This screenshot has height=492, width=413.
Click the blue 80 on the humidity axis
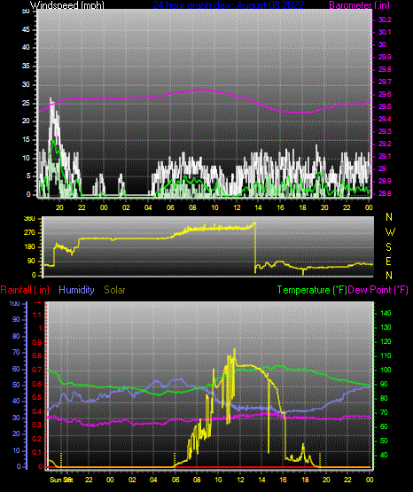(16, 336)
